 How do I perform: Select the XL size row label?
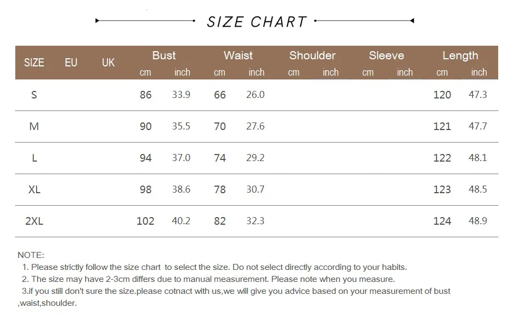(x=34, y=189)
